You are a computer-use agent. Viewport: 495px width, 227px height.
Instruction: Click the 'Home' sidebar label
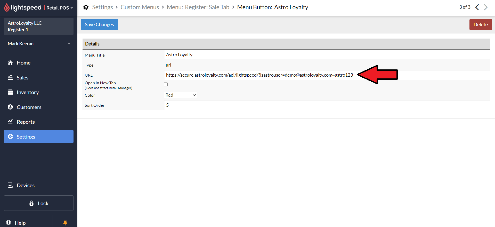(x=23, y=63)
